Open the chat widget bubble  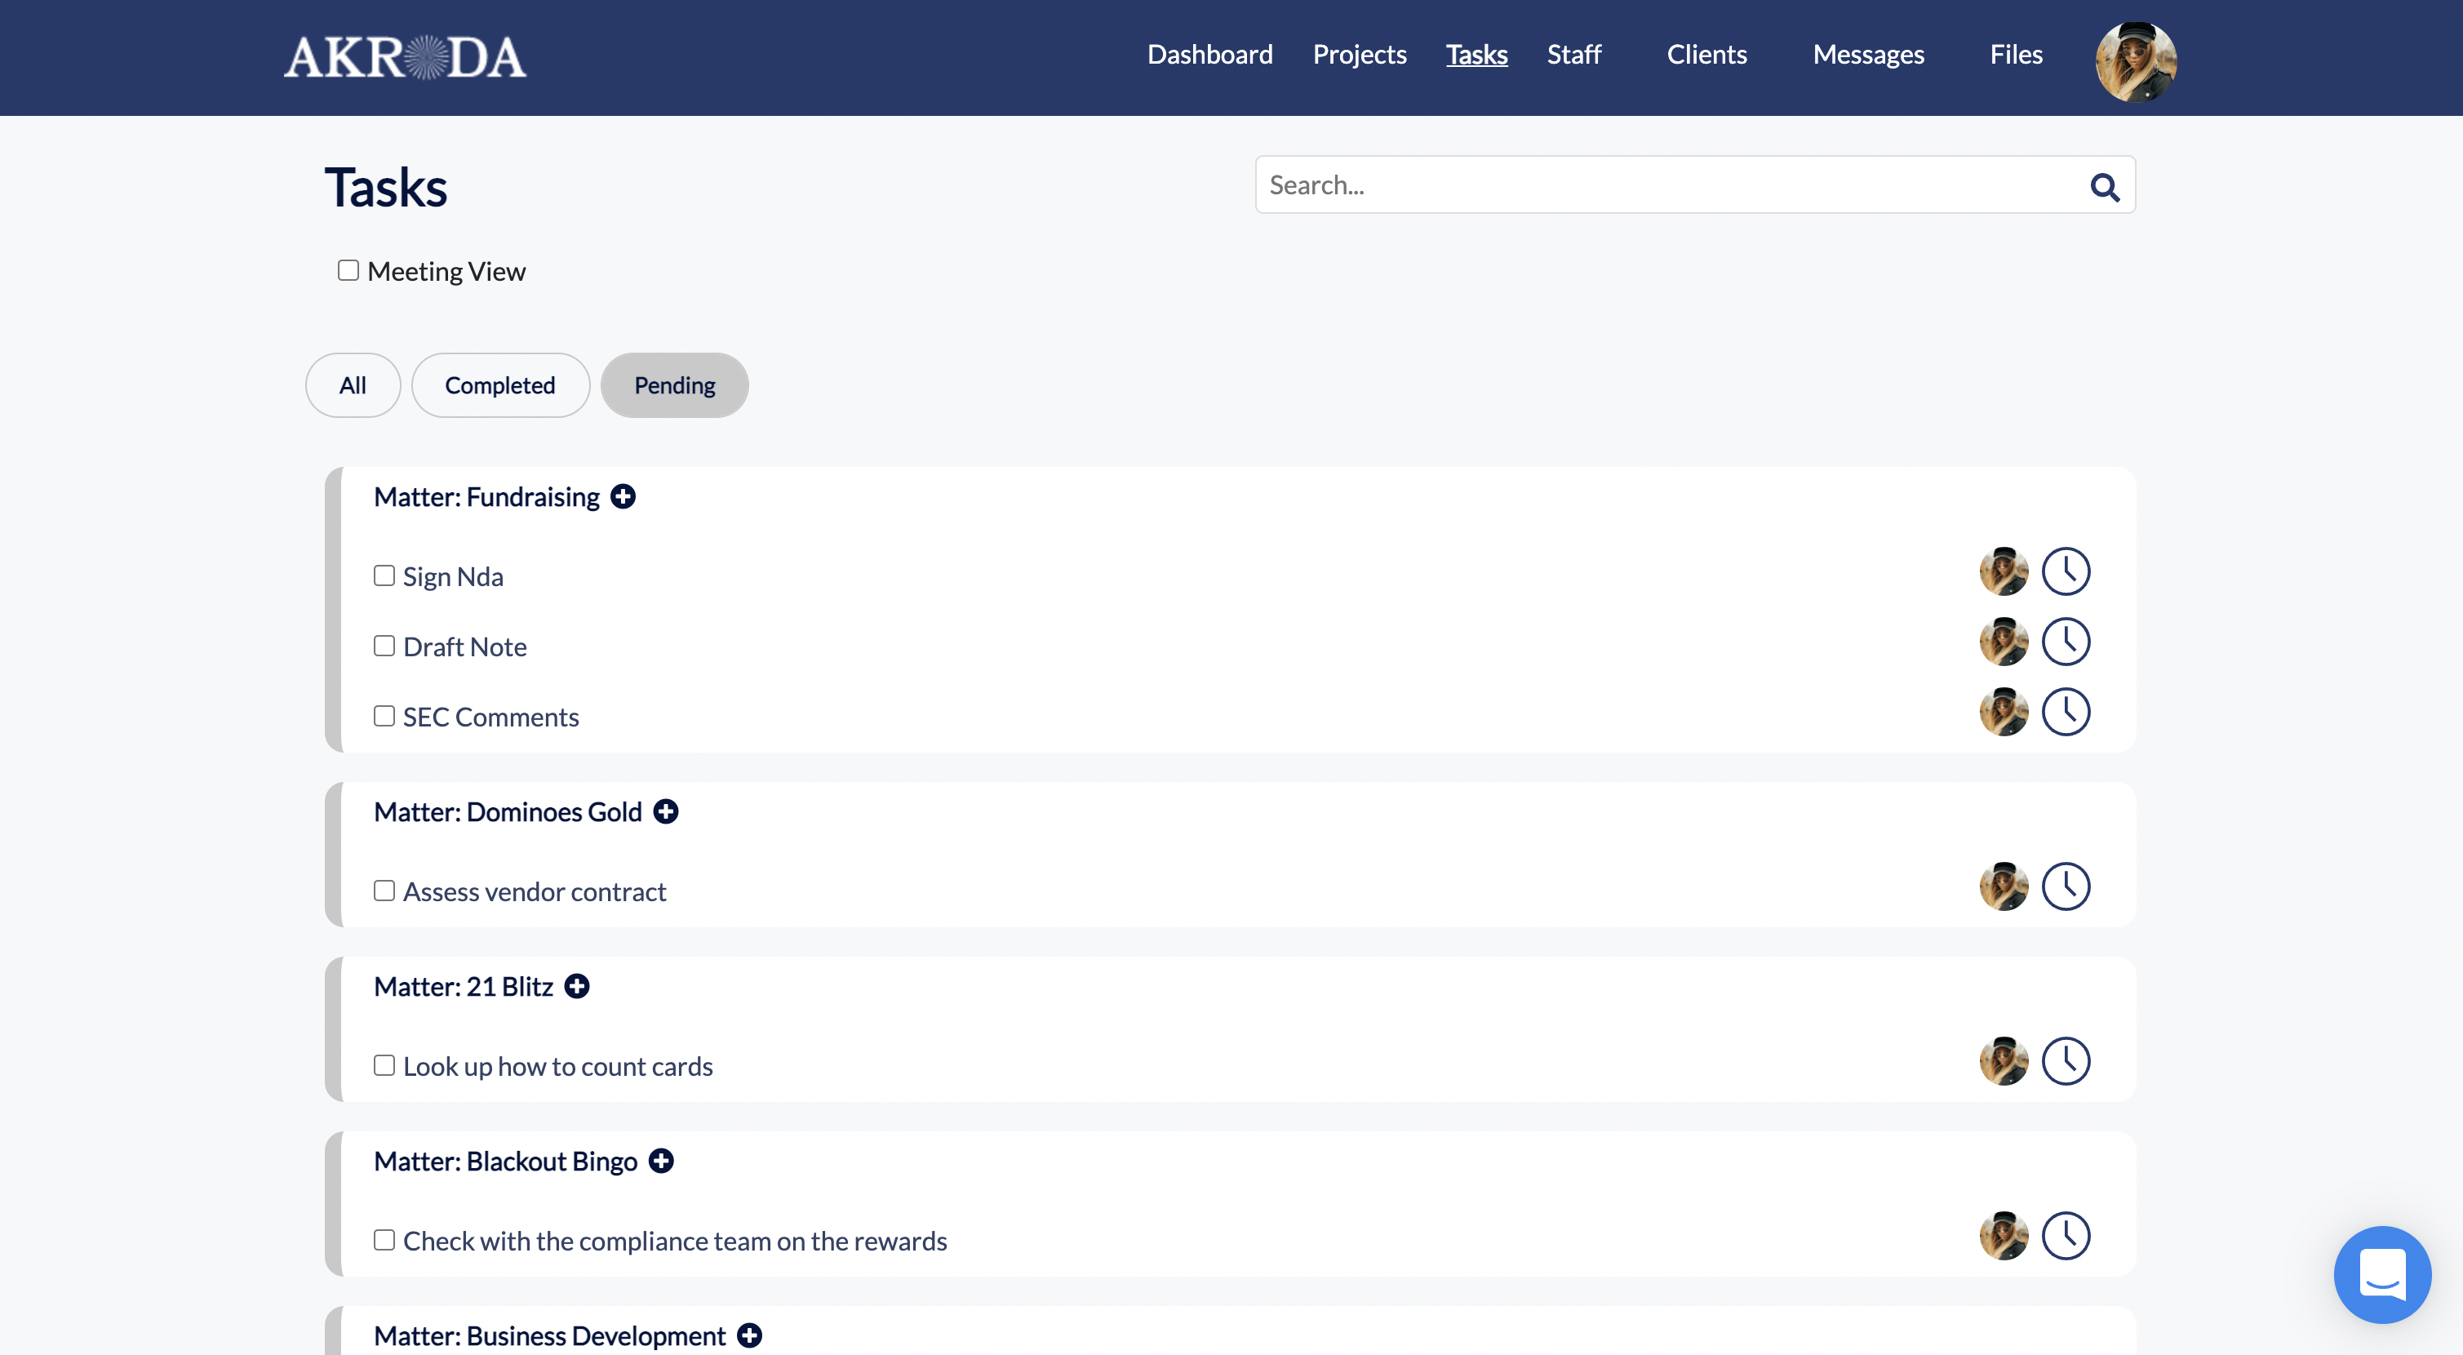coord(2381,1273)
